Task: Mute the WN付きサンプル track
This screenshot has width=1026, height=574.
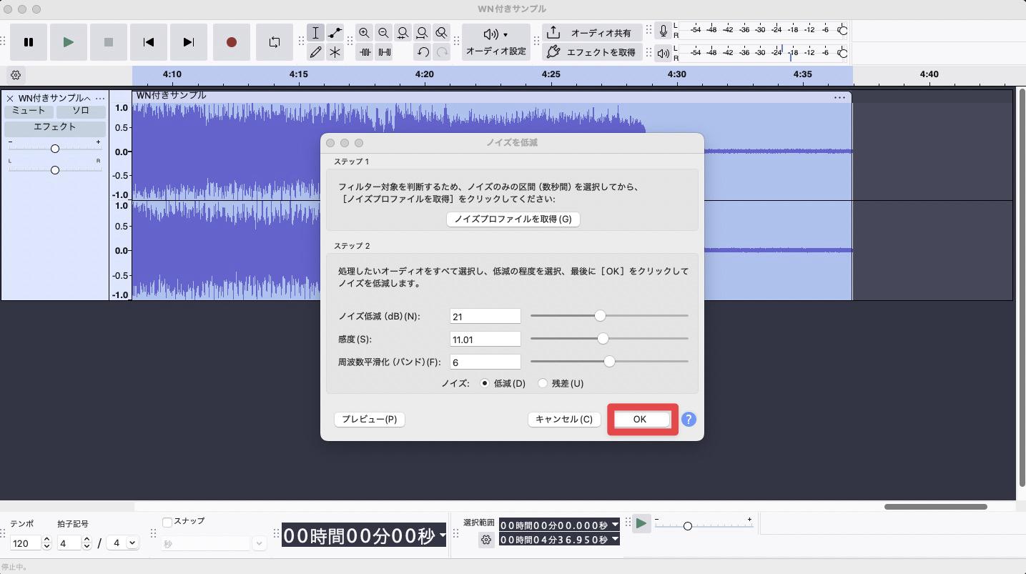Action: click(28, 110)
